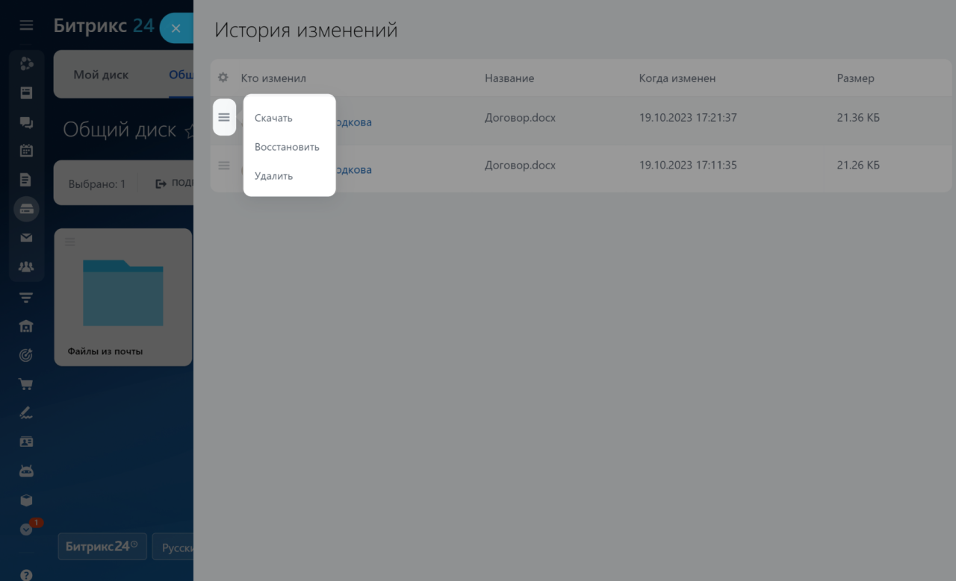Viewport: 956px width, 581px height.
Task: Open the robot automation icon in sidebar
Action: [x=26, y=471]
